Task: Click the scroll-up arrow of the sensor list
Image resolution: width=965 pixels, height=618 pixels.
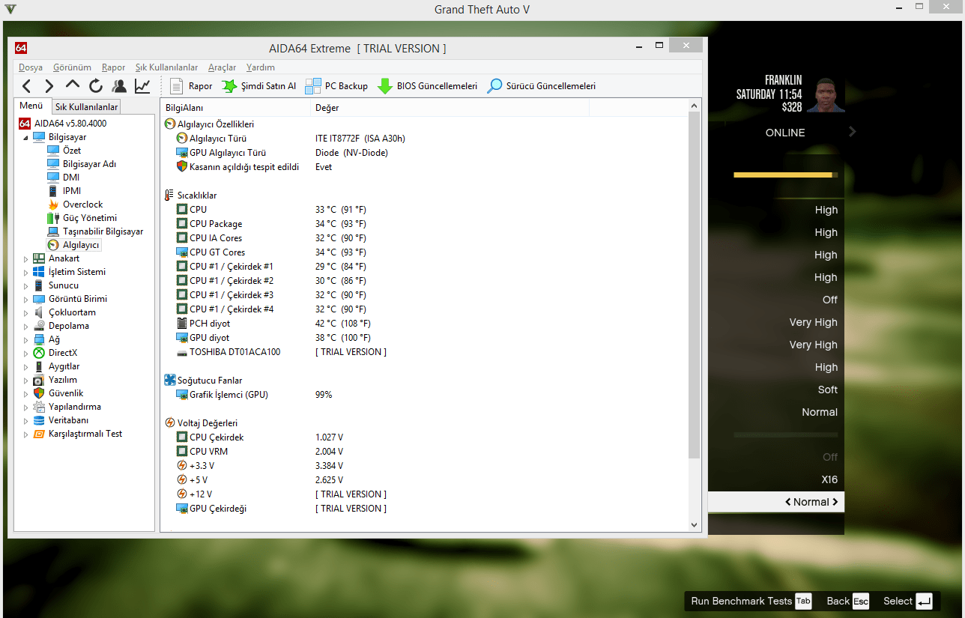Action: [x=694, y=106]
